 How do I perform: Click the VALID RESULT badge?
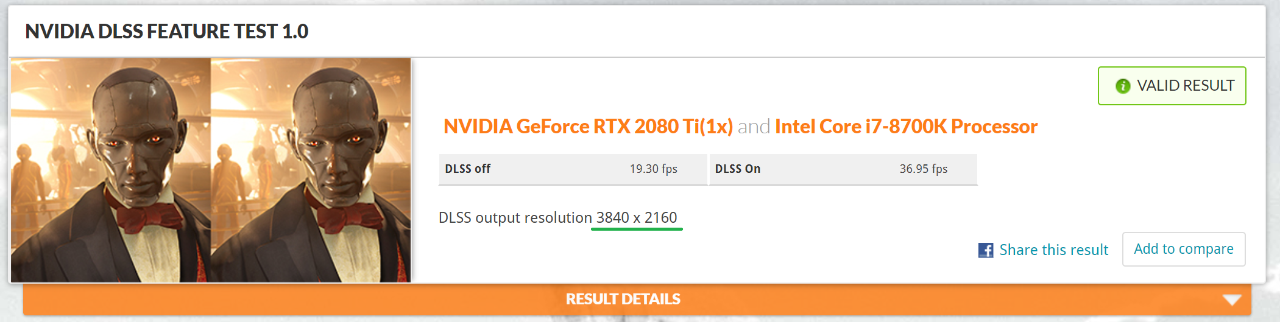pyautogui.click(x=1172, y=86)
